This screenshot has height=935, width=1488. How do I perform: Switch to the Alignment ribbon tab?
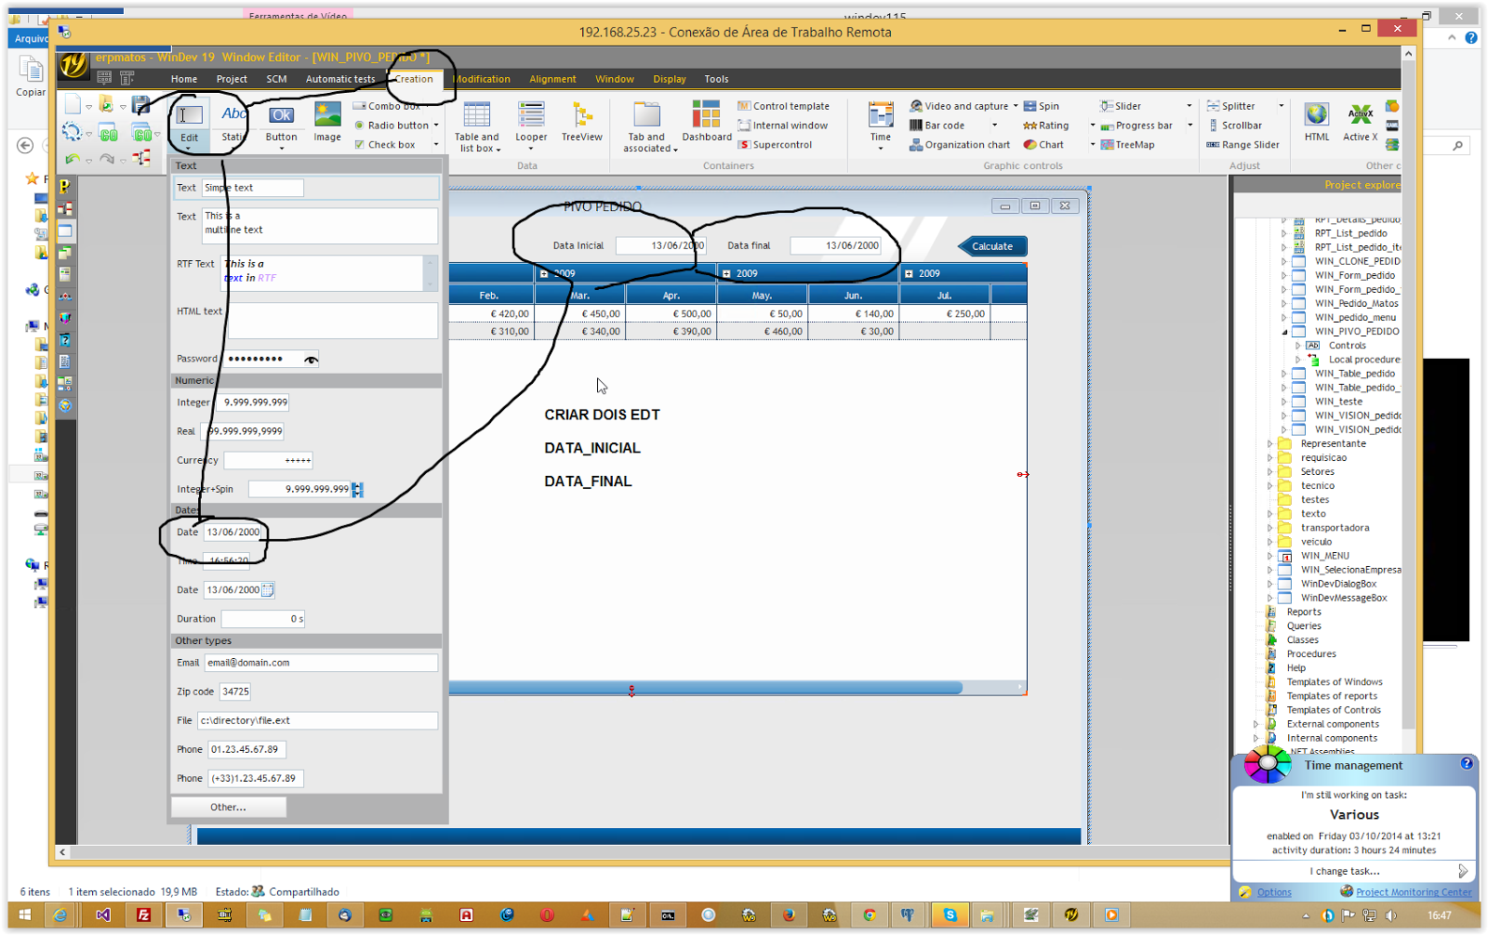pyautogui.click(x=552, y=79)
